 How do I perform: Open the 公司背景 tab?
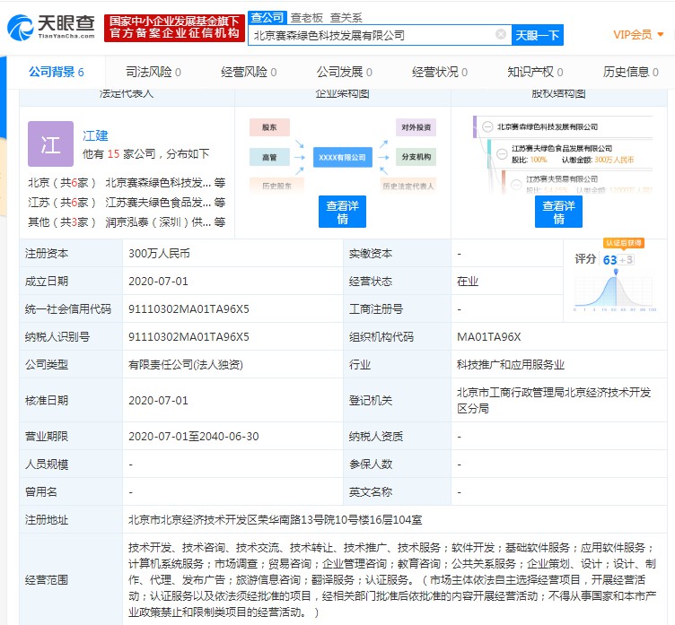click(57, 72)
